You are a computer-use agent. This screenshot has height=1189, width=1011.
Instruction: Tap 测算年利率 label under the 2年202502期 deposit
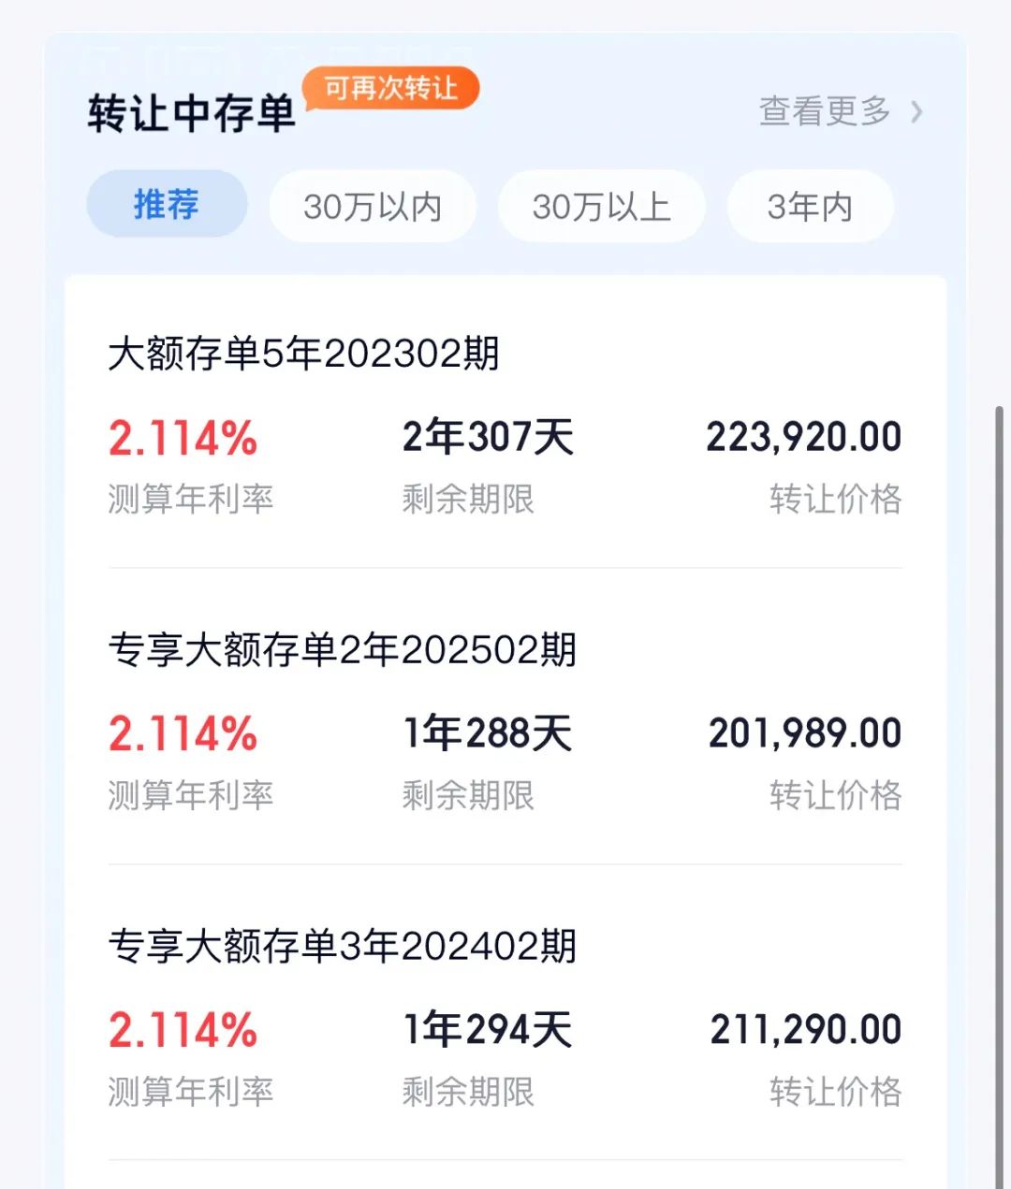click(x=191, y=796)
